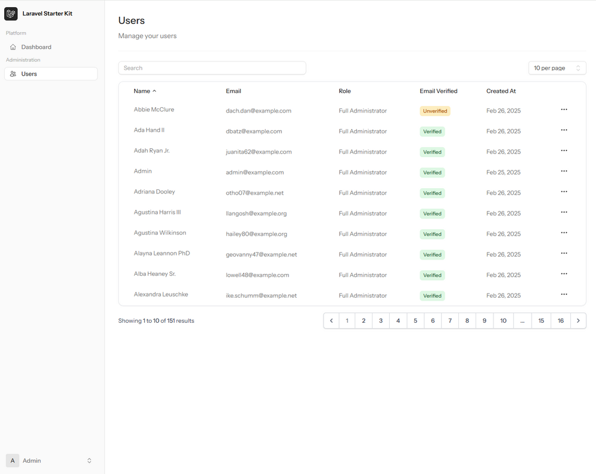The image size is (596, 474).
Task: Go to page 2
Action: click(364, 320)
